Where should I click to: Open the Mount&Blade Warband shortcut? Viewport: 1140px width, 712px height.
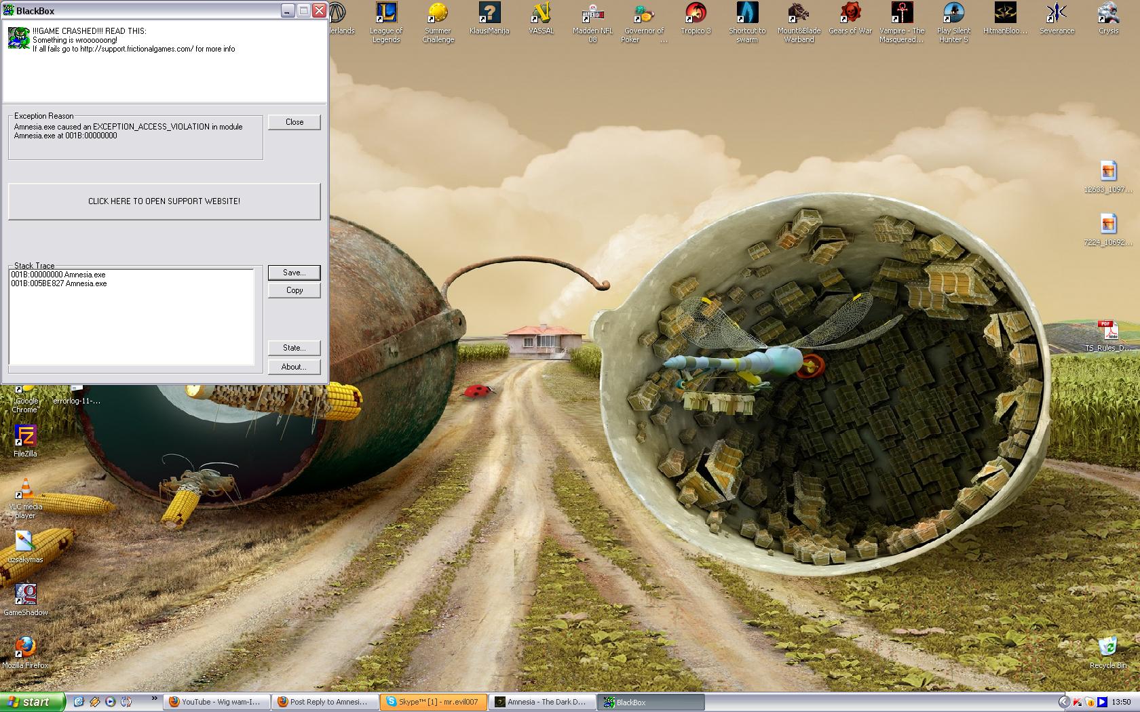pos(799,14)
